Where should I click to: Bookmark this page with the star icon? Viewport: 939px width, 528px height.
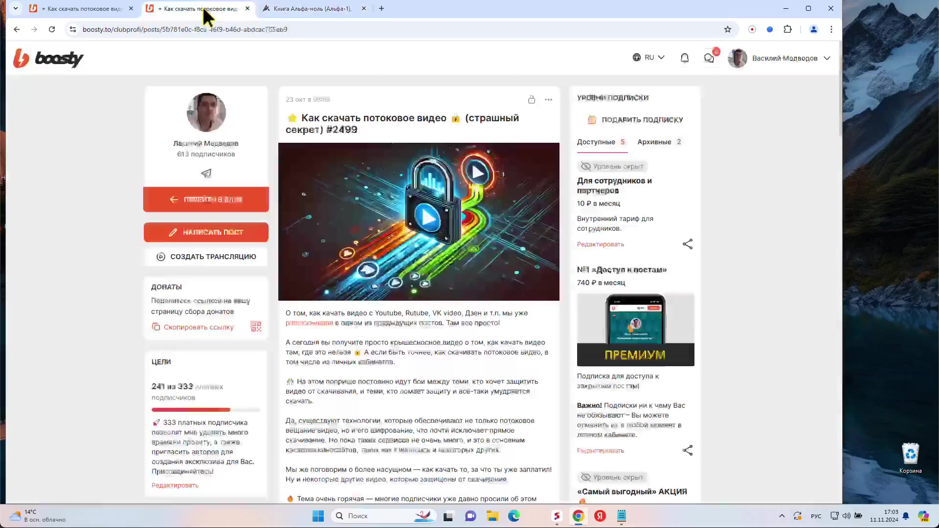[728, 29]
